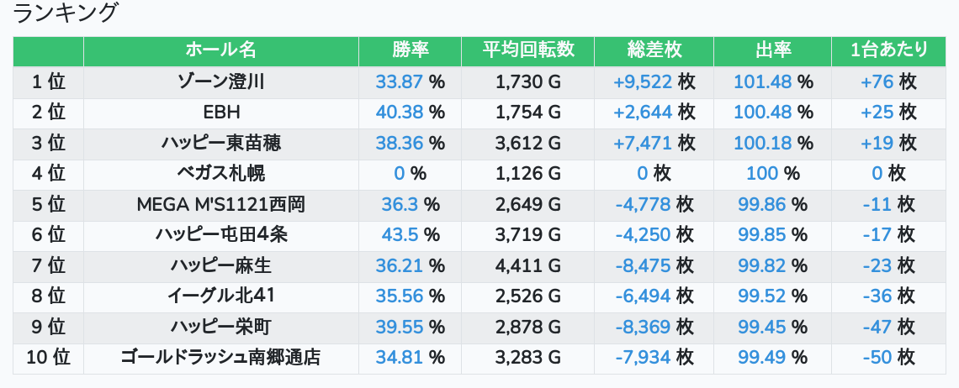959x388 pixels.
Task: Sort by the 勝率 column header
Action: 410,50
